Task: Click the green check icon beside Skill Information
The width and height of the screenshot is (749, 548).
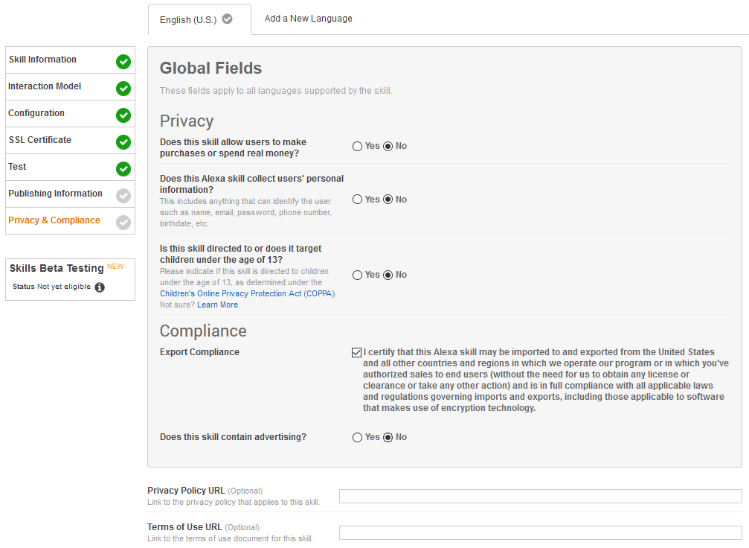Action: (x=123, y=62)
